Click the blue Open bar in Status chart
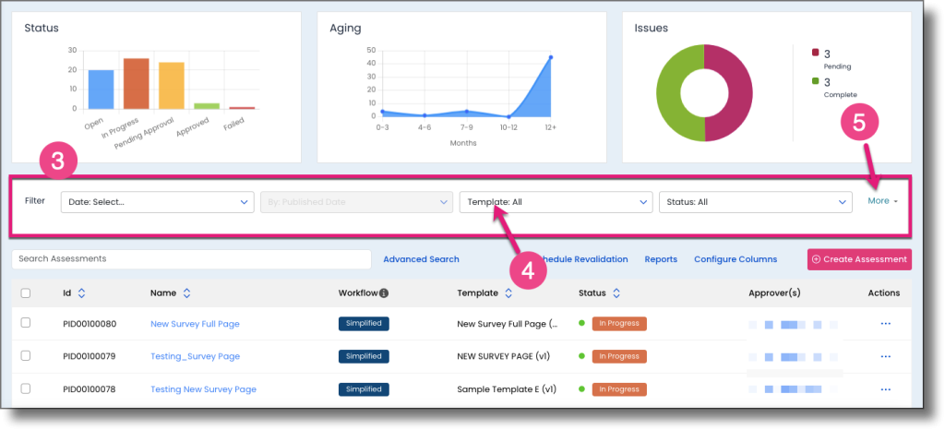The image size is (945, 430). point(102,90)
